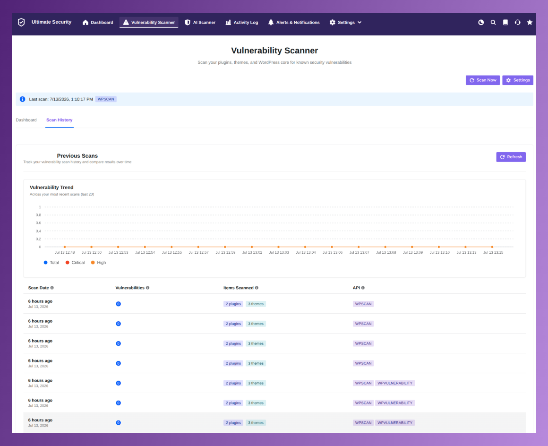548x446 pixels.
Task: Click the Last scan 7/13/2026 timestamp text
Action: (x=61, y=99)
